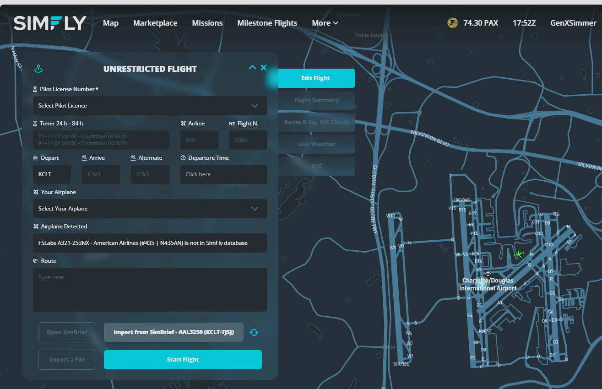Open the Live Weather tab

point(316,144)
